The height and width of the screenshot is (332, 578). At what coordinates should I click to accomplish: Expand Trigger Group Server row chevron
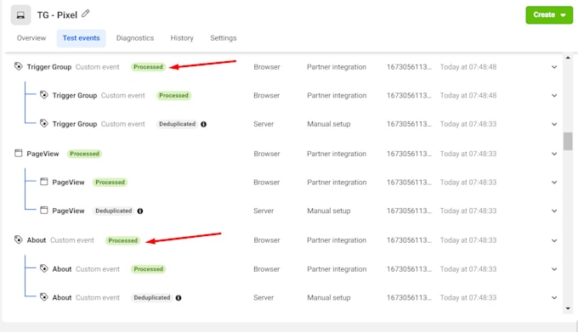[554, 124]
